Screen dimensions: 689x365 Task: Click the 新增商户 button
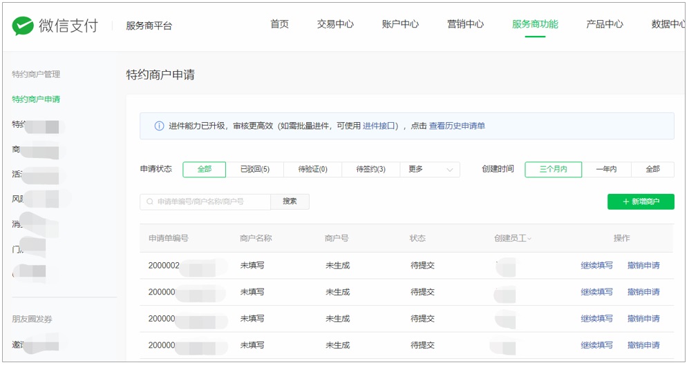pos(641,201)
